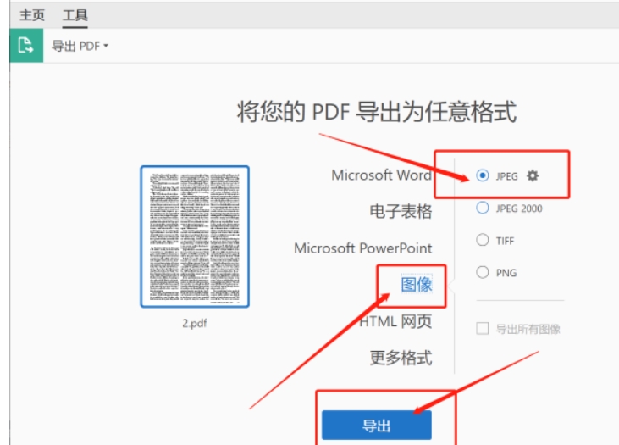Click the 2.pdf file name label
Viewport: 619px width, 445px height.
coord(195,323)
